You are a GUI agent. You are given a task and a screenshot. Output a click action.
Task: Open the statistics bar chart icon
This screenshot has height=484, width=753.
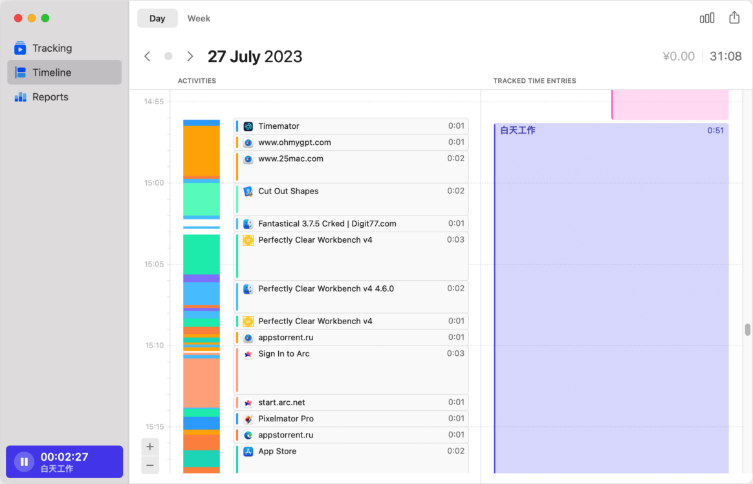(x=707, y=18)
